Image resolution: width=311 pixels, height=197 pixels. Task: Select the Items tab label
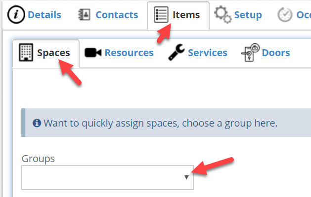click(186, 15)
